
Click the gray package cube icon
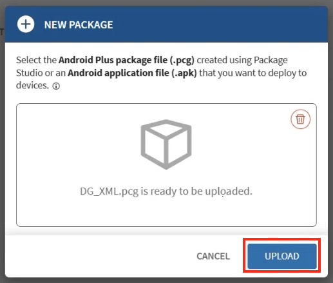(x=166, y=144)
